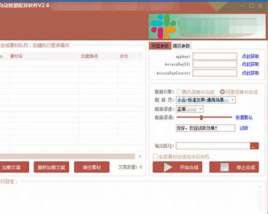
Task: Click the 输出路径 path input field
Action: tap(213, 146)
